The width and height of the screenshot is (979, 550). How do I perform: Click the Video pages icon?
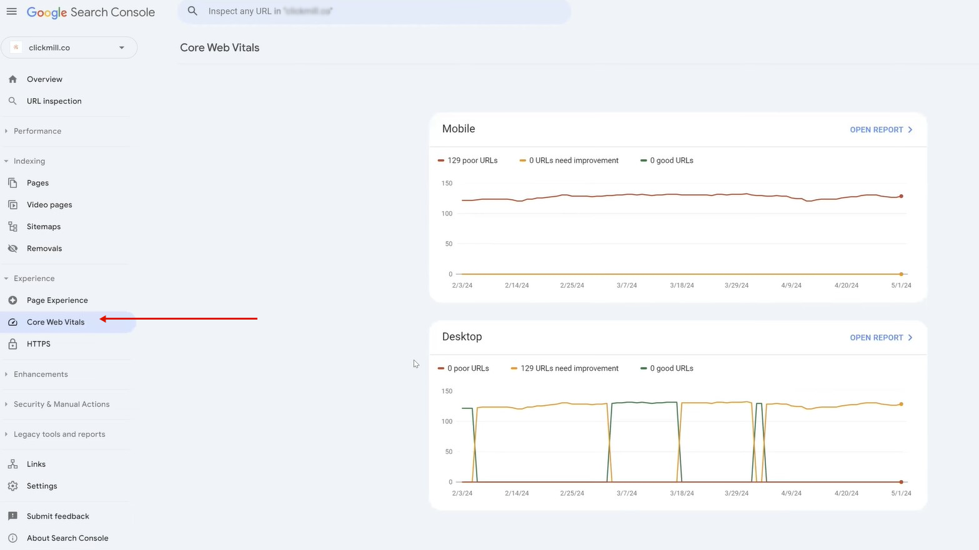click(12, 205)
